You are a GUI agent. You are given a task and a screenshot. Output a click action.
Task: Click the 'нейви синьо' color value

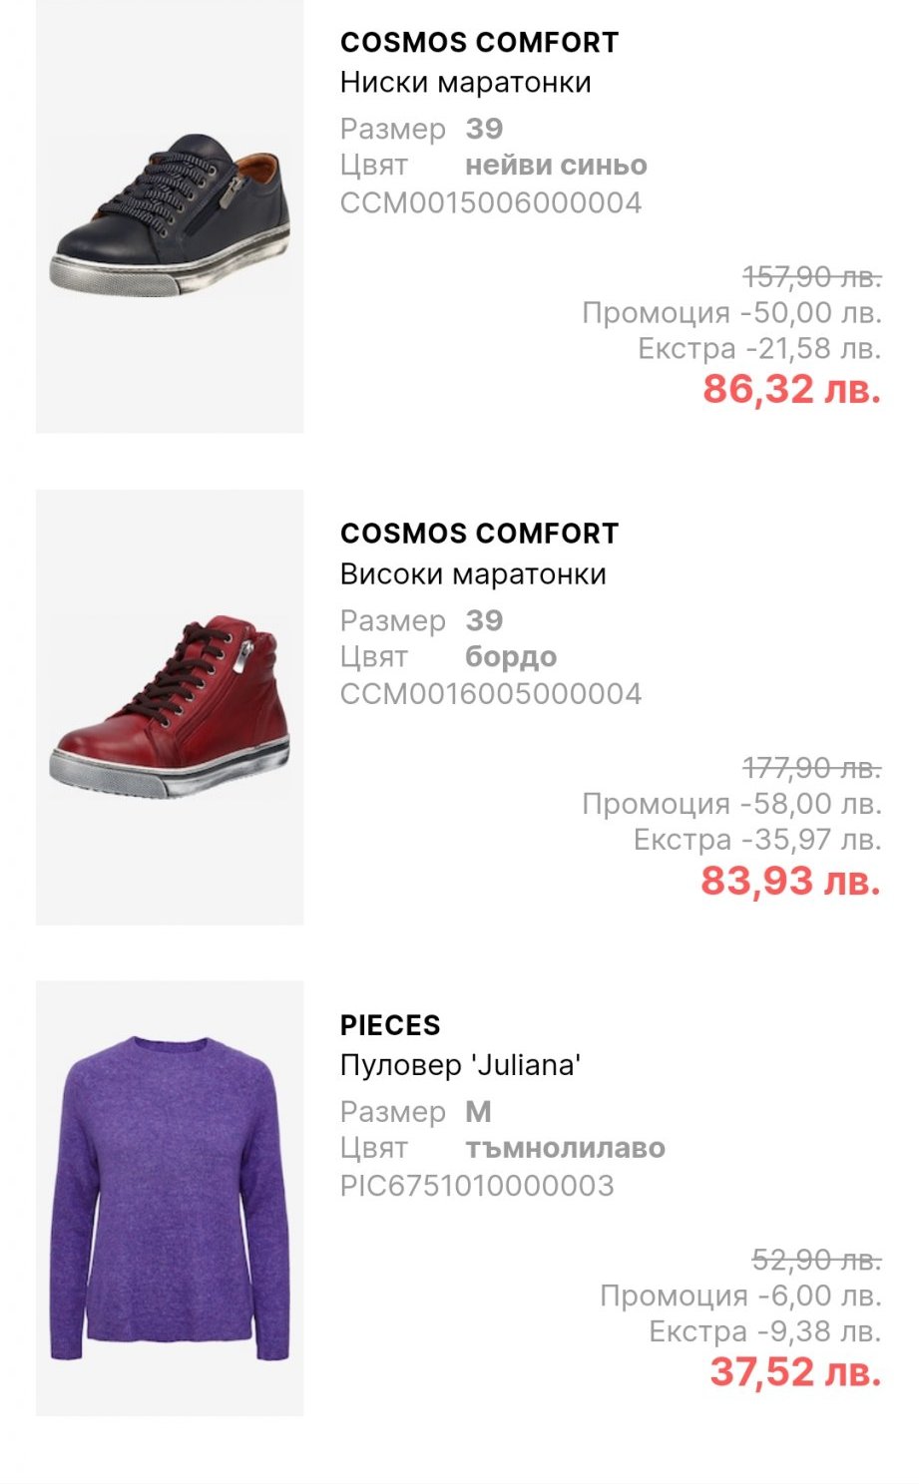[x=556, y=166]
